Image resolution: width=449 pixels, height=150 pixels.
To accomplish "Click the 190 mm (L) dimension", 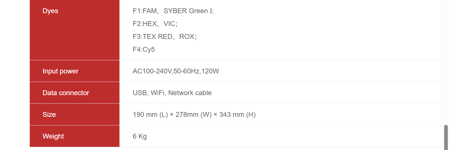I will click(150, 115).
